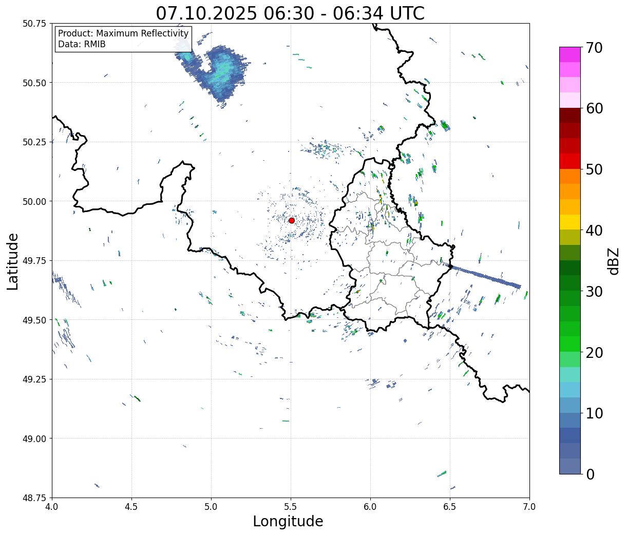Click longitude tick label 6.0
This screenshot has height=534, width=626.
[x=370, y=506]
